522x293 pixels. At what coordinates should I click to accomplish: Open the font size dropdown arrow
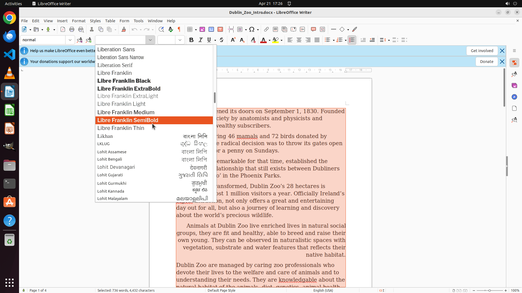pyautogui.click(x=180, y=40)
